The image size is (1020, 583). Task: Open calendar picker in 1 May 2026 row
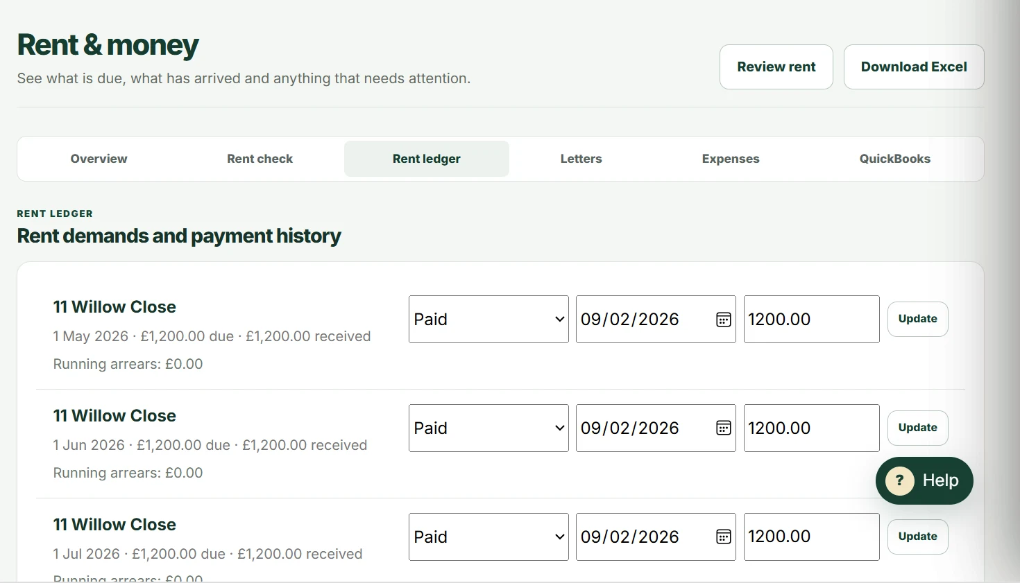tap(723, 320)
